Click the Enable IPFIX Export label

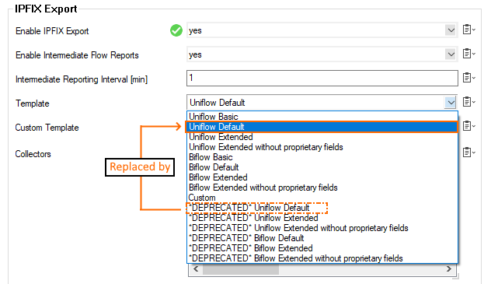tap(52, 31)
